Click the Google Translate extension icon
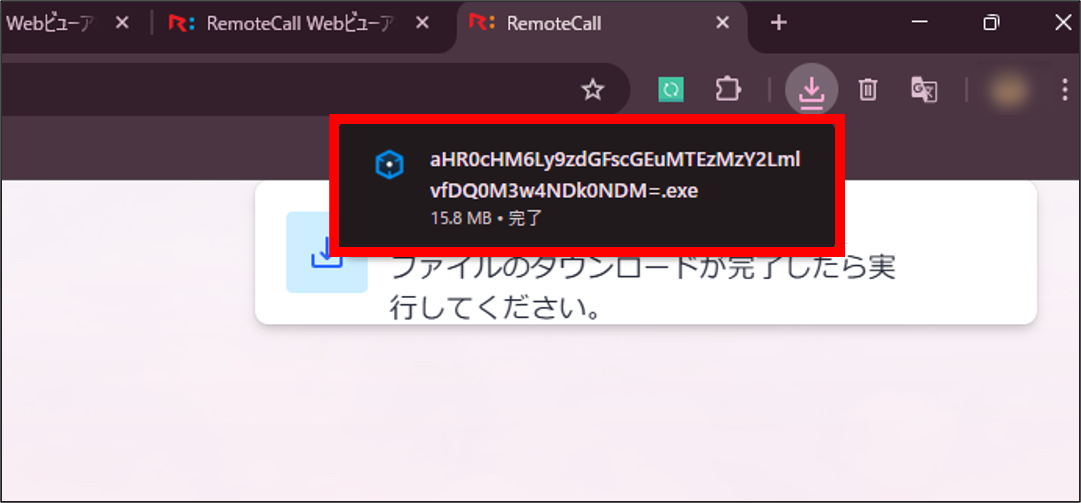The width and height of the screenshot is (1081, 503). coord(924,89)
